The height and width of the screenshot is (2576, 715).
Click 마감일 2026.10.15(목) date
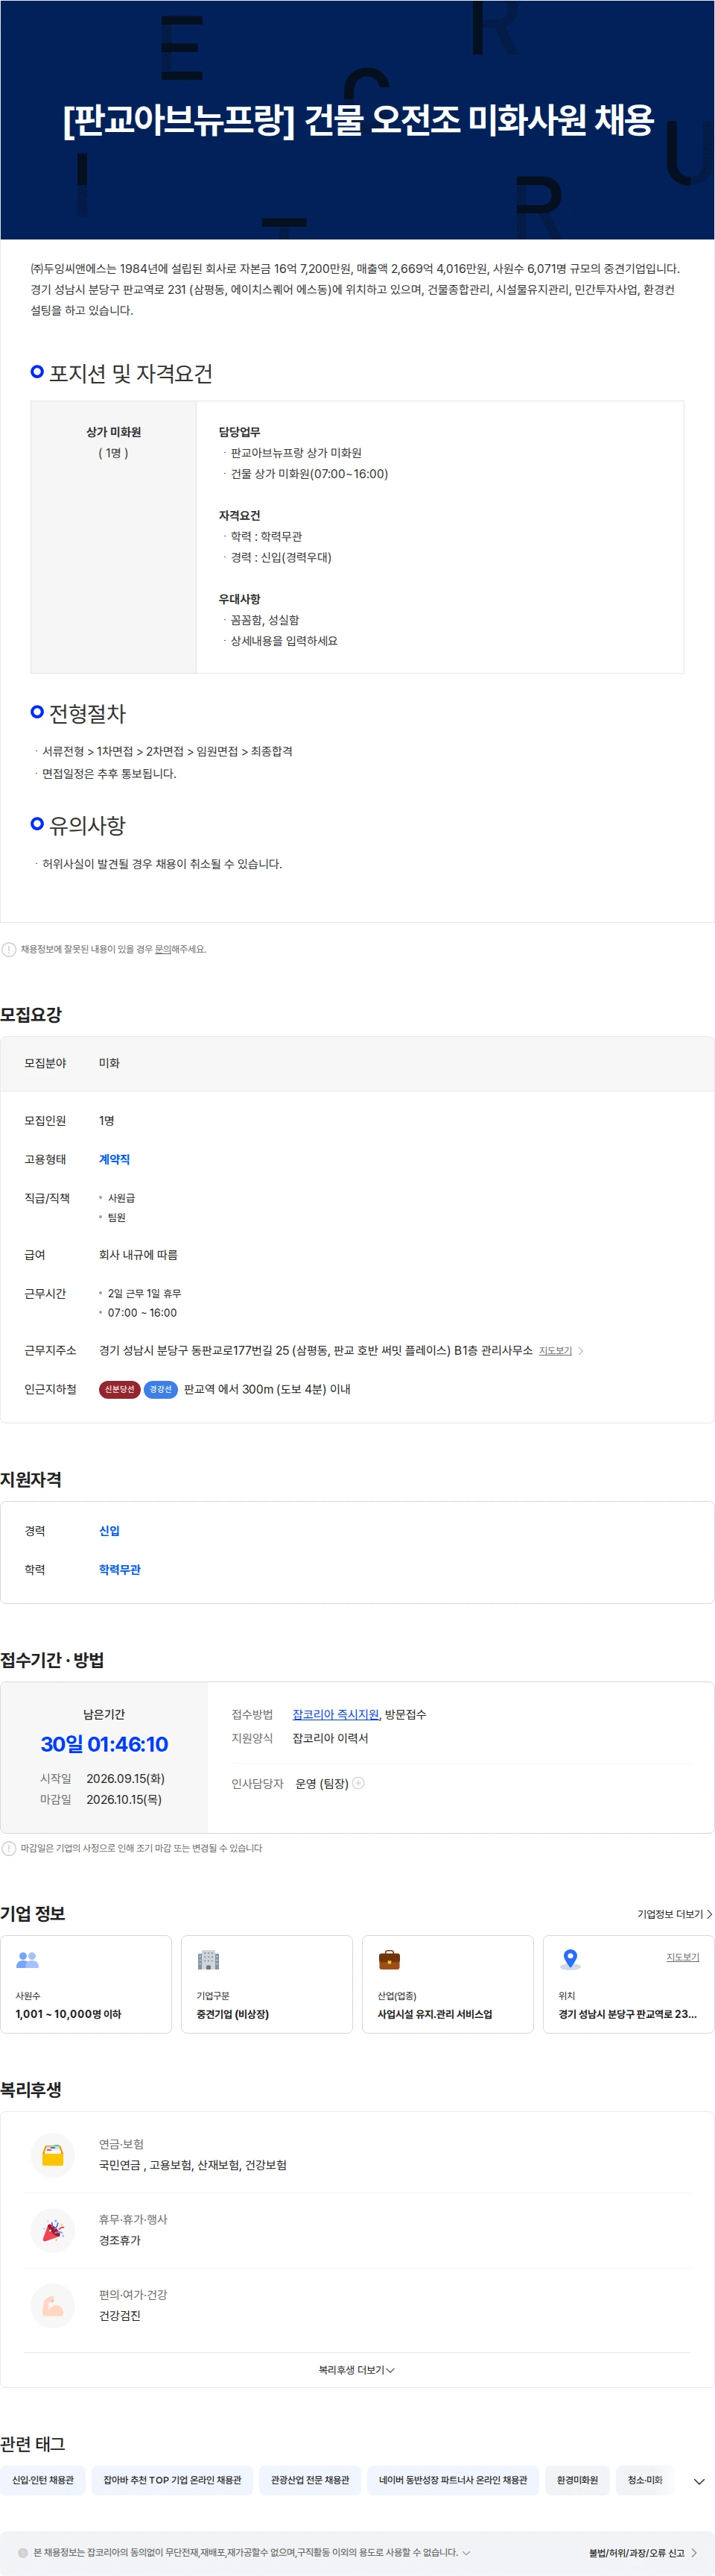124,1799
